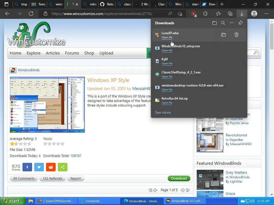Click the green Download button
The image size is (274, 205).
[179, 179]
